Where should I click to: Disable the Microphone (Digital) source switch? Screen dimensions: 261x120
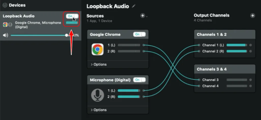click(x=139, y=80)
